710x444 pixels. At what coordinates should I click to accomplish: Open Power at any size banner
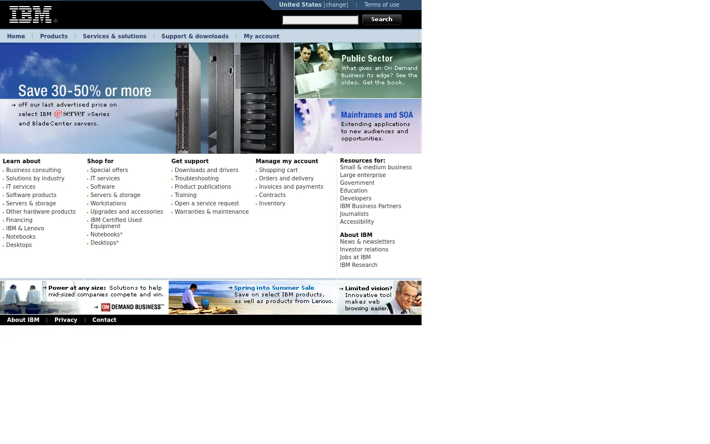pyautogui.click(x=84, y=297)
